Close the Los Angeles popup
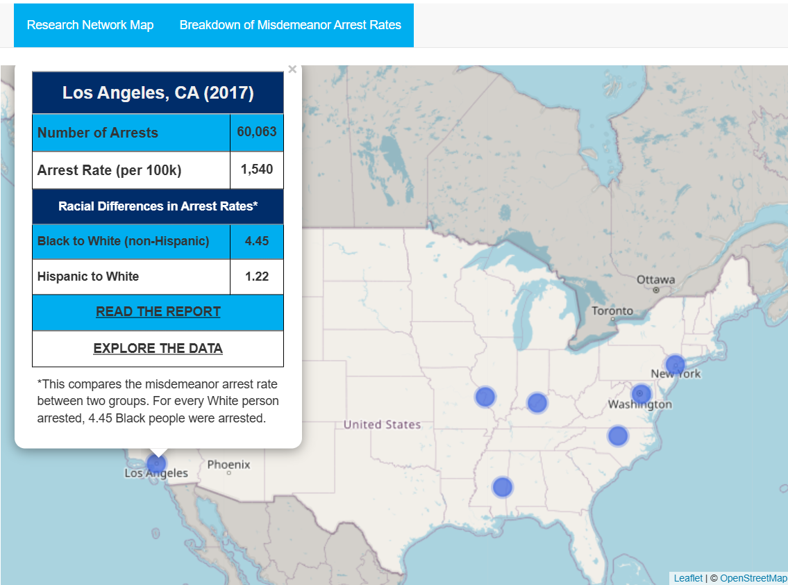The width and height of the screenshot is (788, 585). 292,69
